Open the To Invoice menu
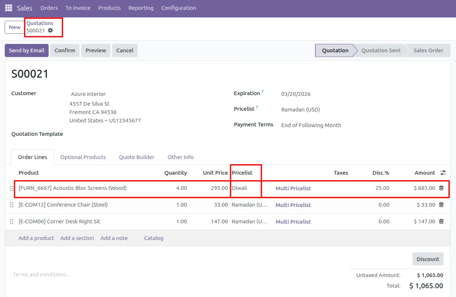Viewport: 456px width, 297px height. [x=78, y=8]
